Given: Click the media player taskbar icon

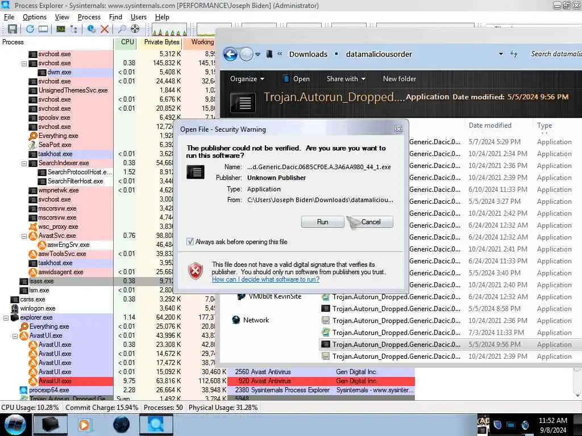Looking at the screenshot, I should [84, 425].
